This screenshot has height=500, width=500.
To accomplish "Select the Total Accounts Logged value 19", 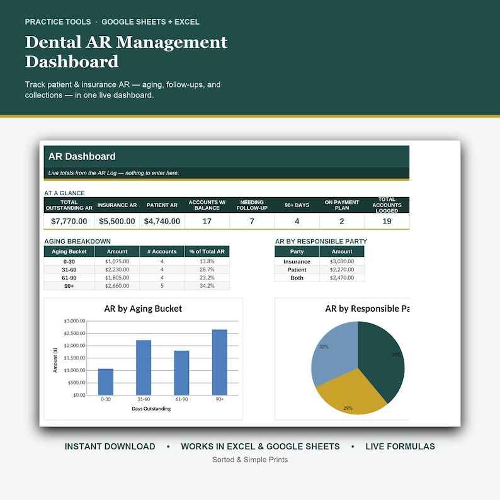I will 387,221.
